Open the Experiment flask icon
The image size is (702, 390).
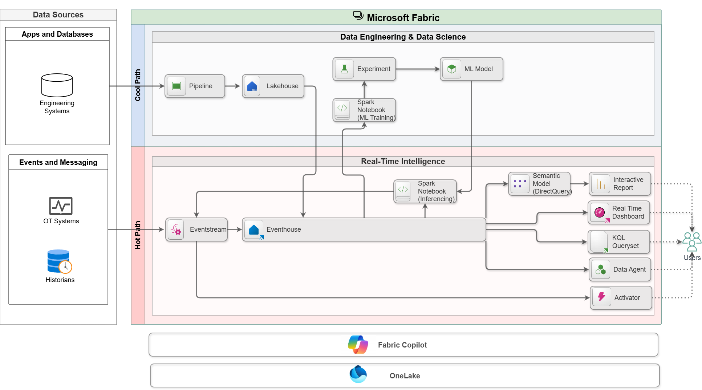(344, 69)
